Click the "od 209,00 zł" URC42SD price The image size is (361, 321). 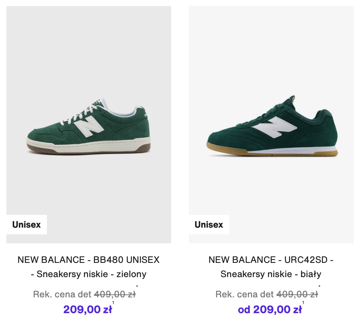pyautogui.click(x=269, y=310)
